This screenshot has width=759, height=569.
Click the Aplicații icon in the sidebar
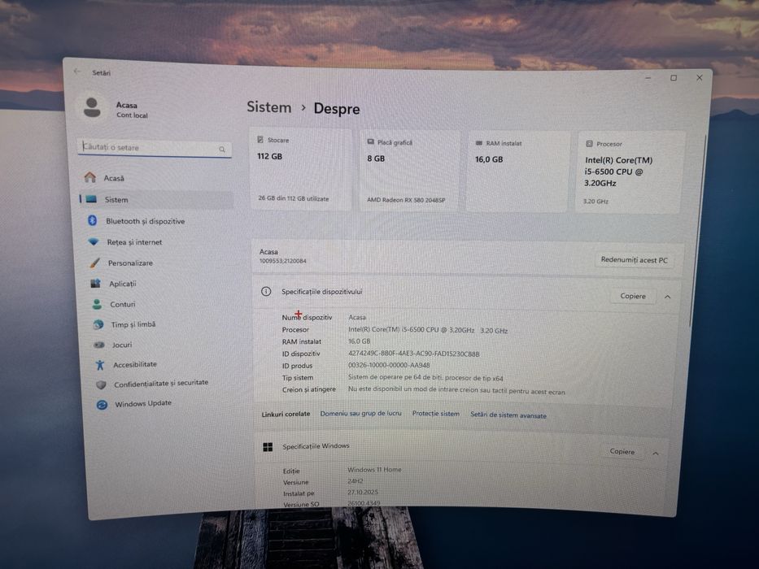pyautogui.click(x=95, y=283)
